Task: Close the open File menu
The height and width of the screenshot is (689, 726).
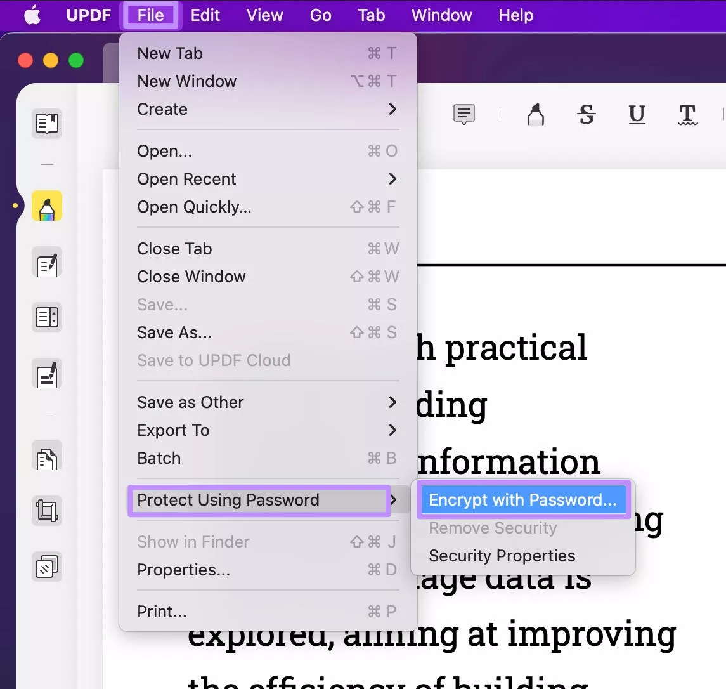Action: pos(150,15)
